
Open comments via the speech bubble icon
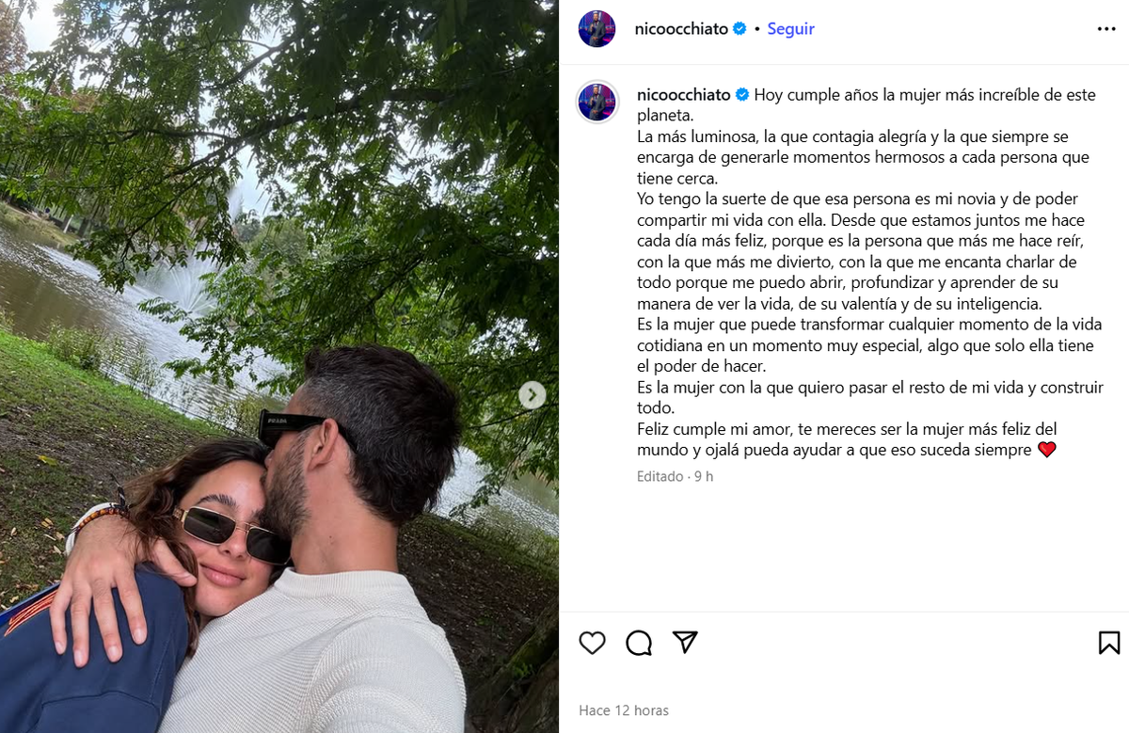click(639, 643)
